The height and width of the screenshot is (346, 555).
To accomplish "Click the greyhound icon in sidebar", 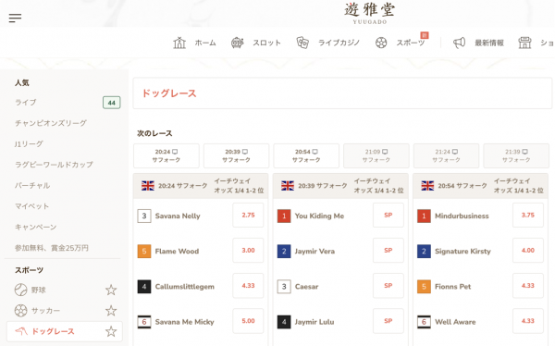I will tap(21, 331).
